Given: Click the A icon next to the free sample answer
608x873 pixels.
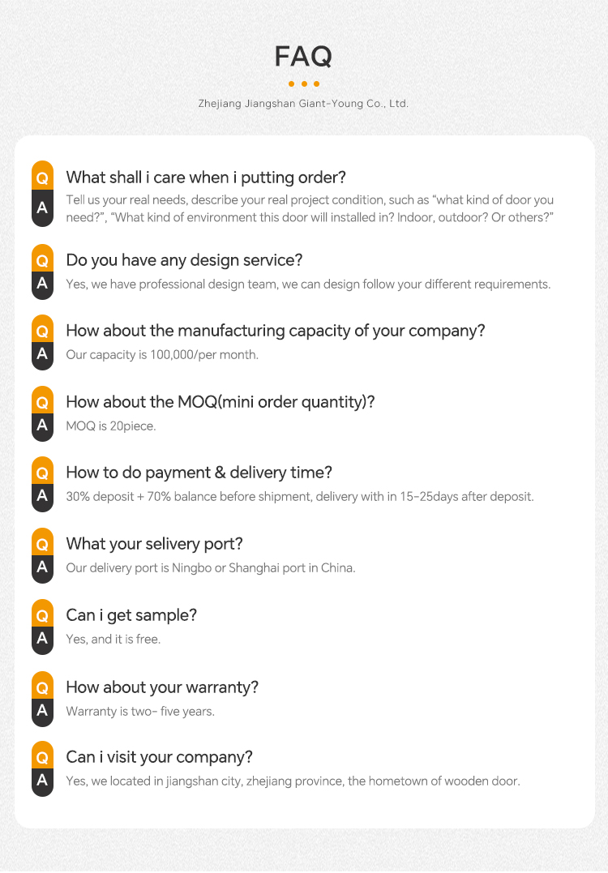Looking at the screenshot, I should 42,638.
